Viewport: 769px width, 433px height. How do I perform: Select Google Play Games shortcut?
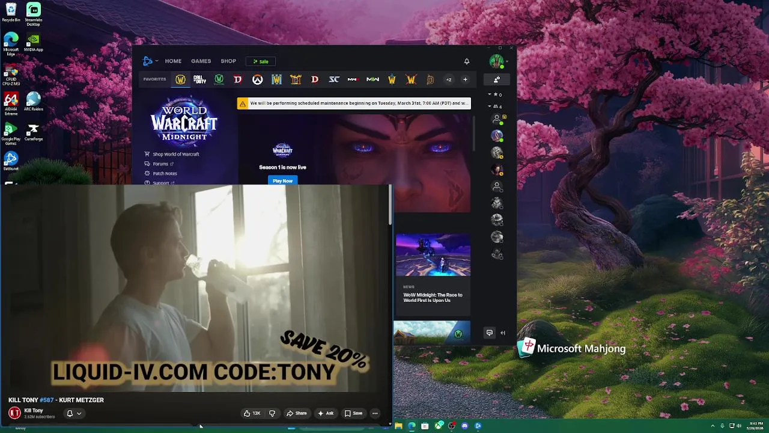pyautogui.click(x=11, y=134)
